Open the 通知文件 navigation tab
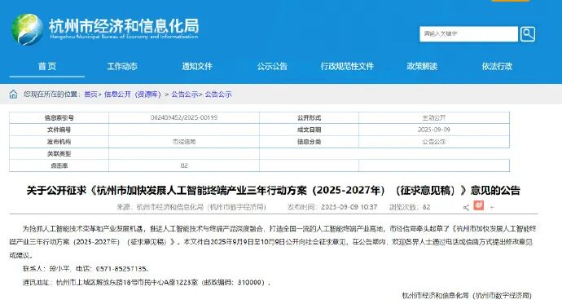This screenshot has width=562, height=304. point(197,66)
